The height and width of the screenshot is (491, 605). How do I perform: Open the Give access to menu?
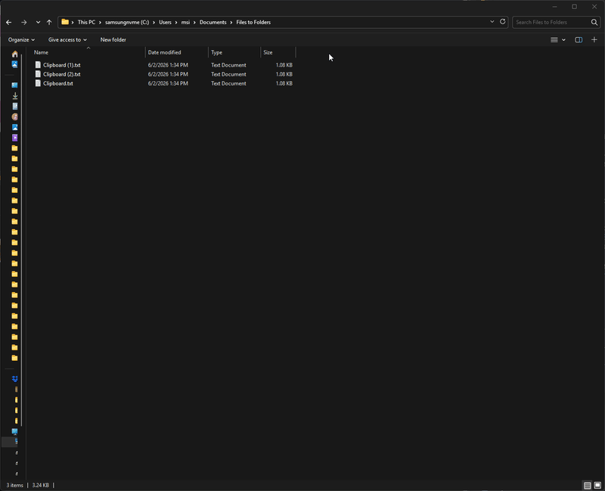(x=67, y=40)
